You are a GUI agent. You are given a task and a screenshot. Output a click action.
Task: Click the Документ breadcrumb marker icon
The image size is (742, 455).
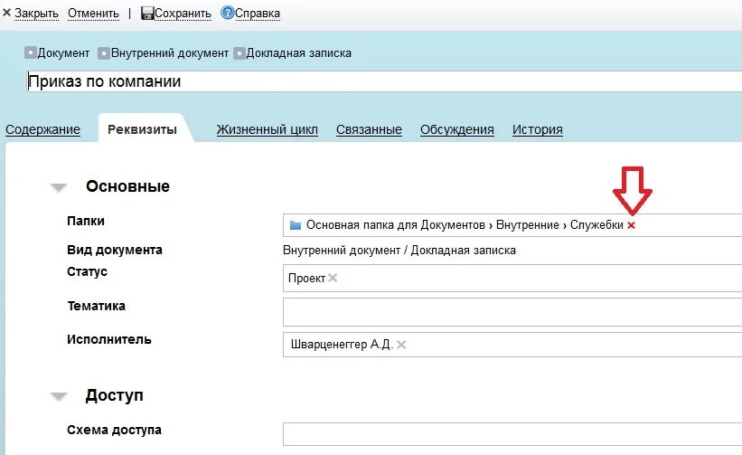[x=31, y=53]
